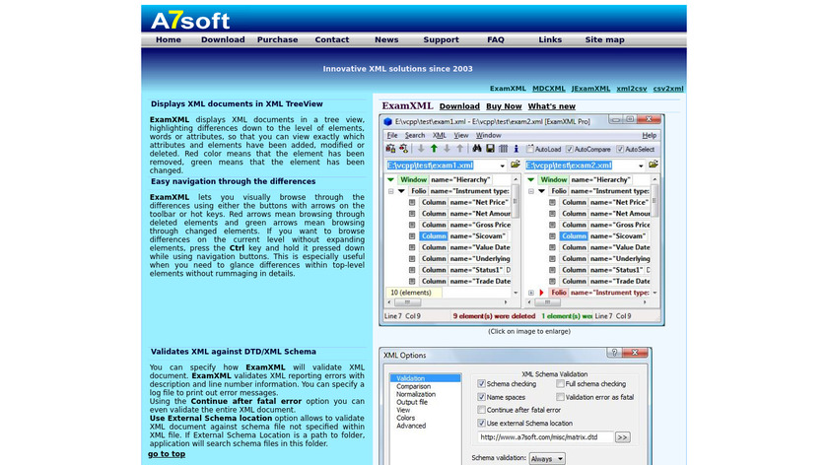Image resolution: width=828 pixels, height=465 pixels.
Task: Click the grey up arrow next to the binoculars
Action: pyautogui.click(x=460, y=149)
